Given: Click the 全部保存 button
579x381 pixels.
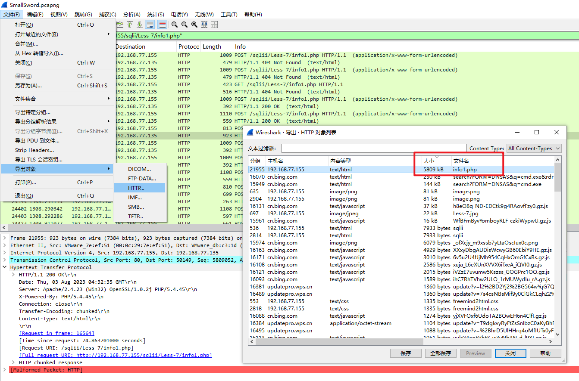Looking at the screenshot, I should 441,353.
